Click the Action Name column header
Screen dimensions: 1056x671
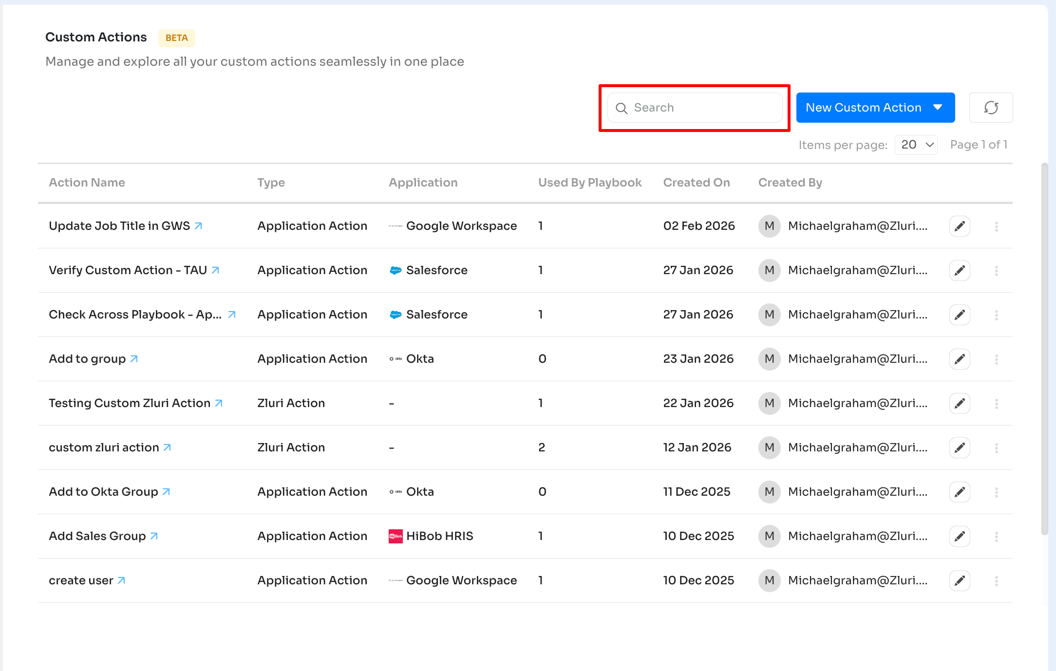click(x=87, y=183)
